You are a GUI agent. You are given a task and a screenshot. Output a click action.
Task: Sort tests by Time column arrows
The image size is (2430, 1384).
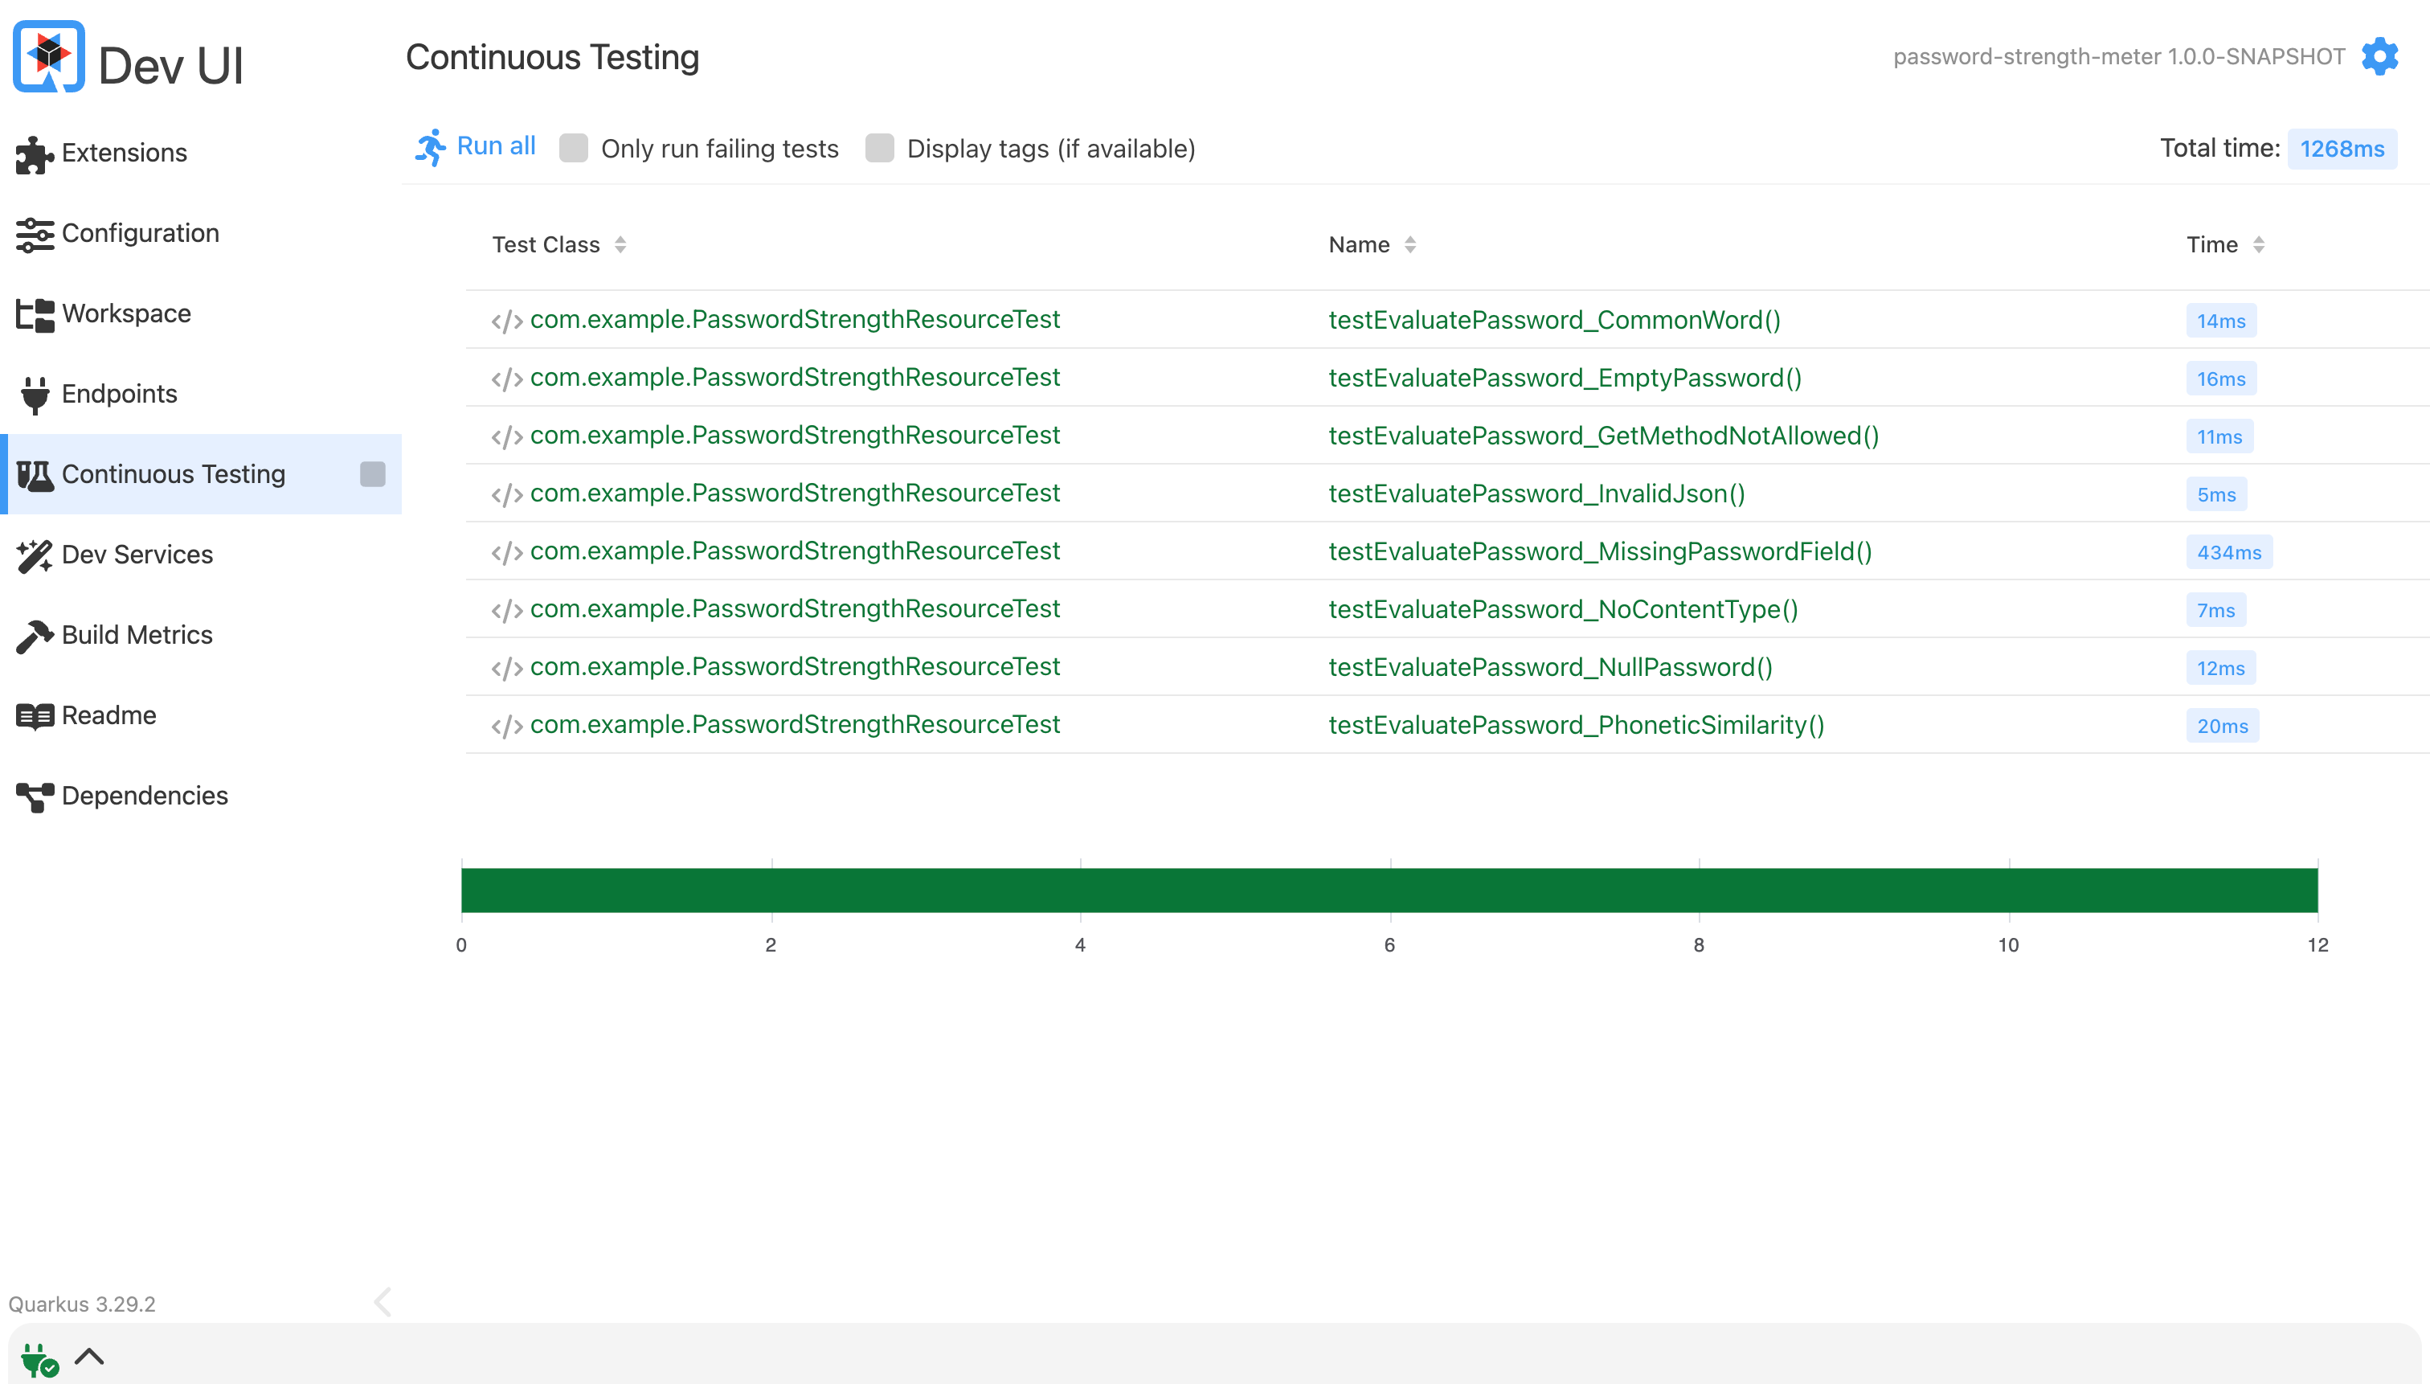coord(2258,245)
